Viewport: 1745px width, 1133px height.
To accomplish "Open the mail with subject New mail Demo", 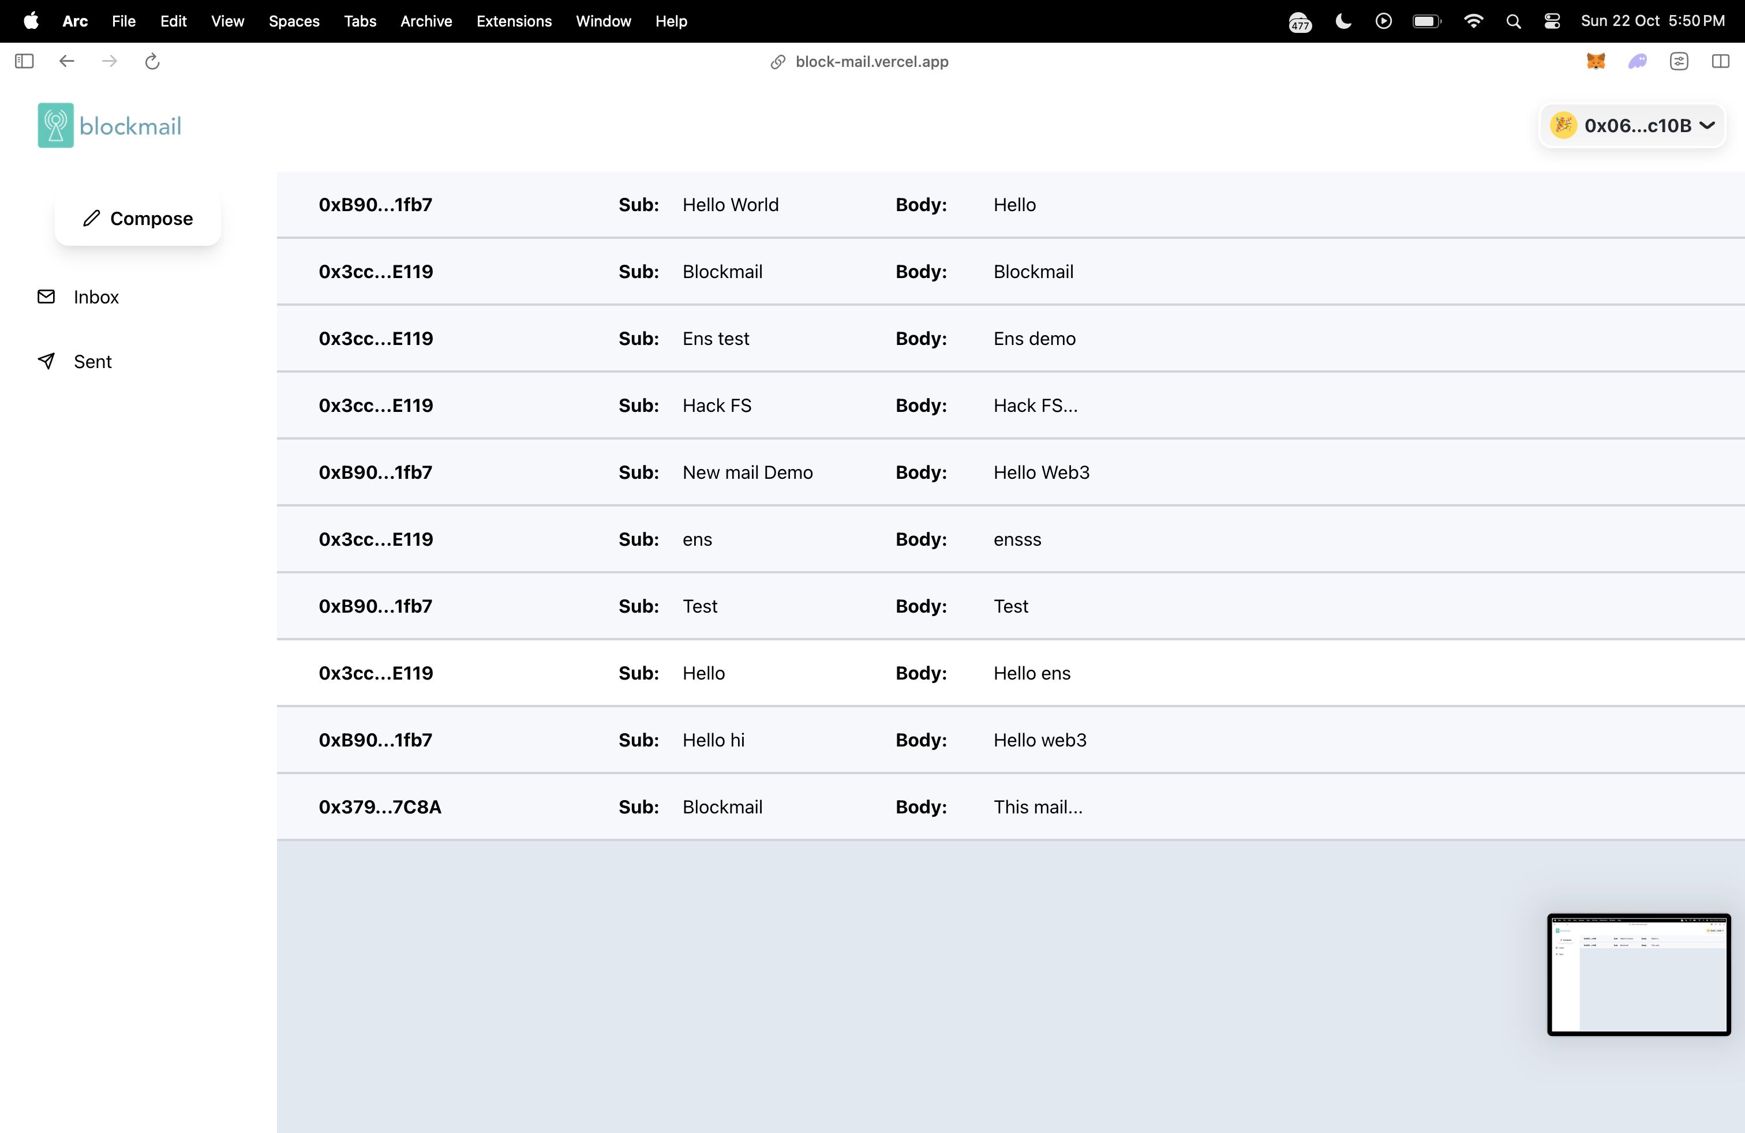I will (x=1010, y=472).
